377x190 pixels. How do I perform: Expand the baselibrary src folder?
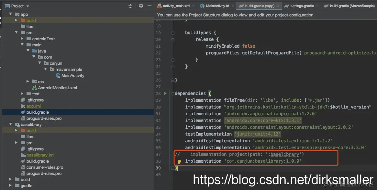[x=16, y=143]
